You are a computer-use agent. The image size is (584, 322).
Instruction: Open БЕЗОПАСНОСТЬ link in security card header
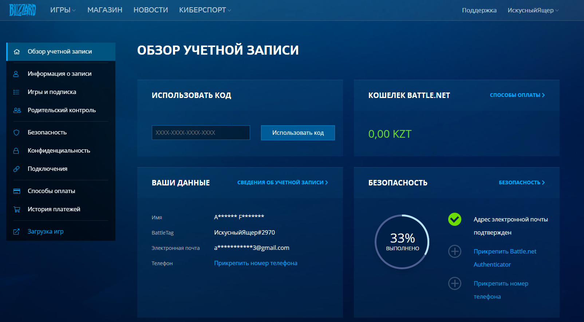522,182
